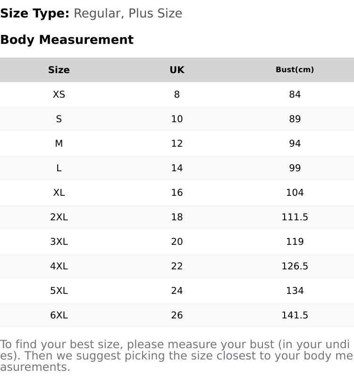Click UK size 14 cell
The width and height of the screenshot is (354, 384).
(177, 168)
